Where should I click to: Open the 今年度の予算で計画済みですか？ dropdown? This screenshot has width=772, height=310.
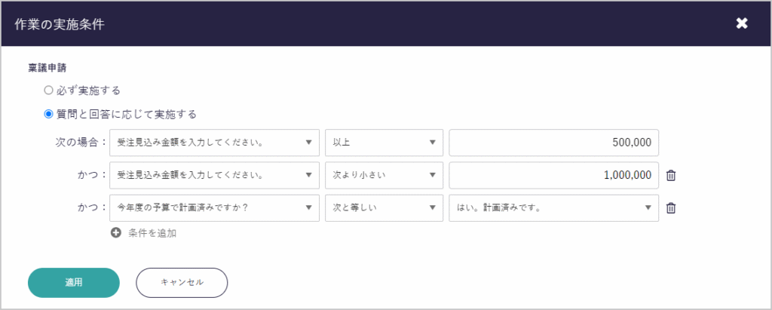click(214, 208)
